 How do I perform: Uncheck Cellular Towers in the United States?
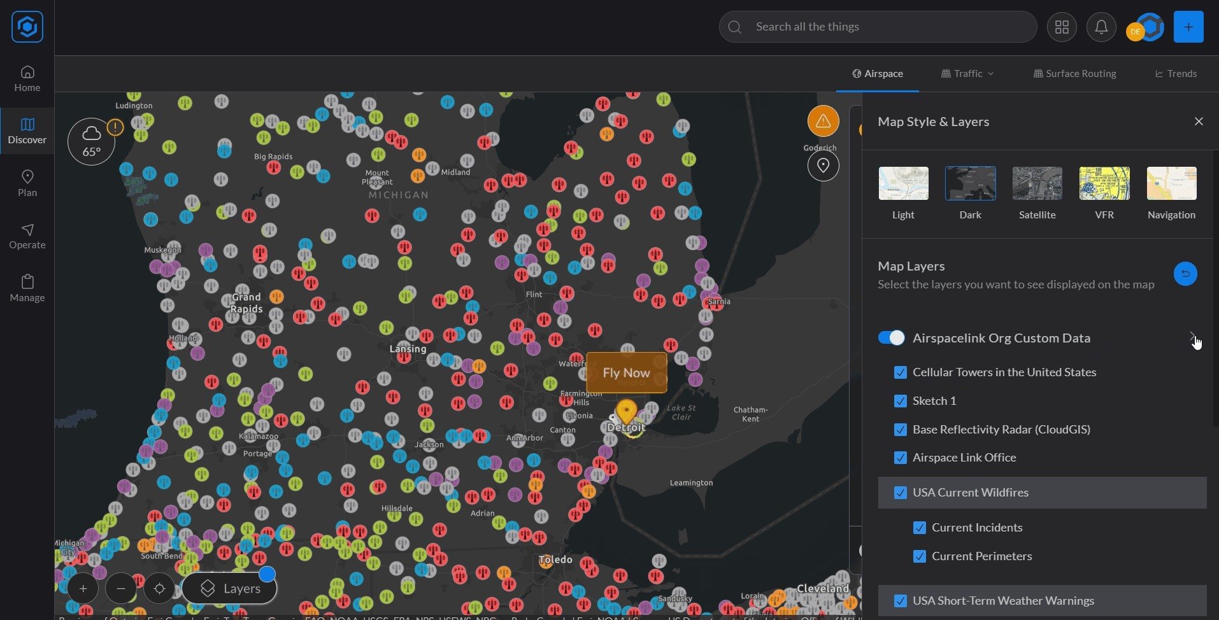pyautogui.click(x=900, y=372)
